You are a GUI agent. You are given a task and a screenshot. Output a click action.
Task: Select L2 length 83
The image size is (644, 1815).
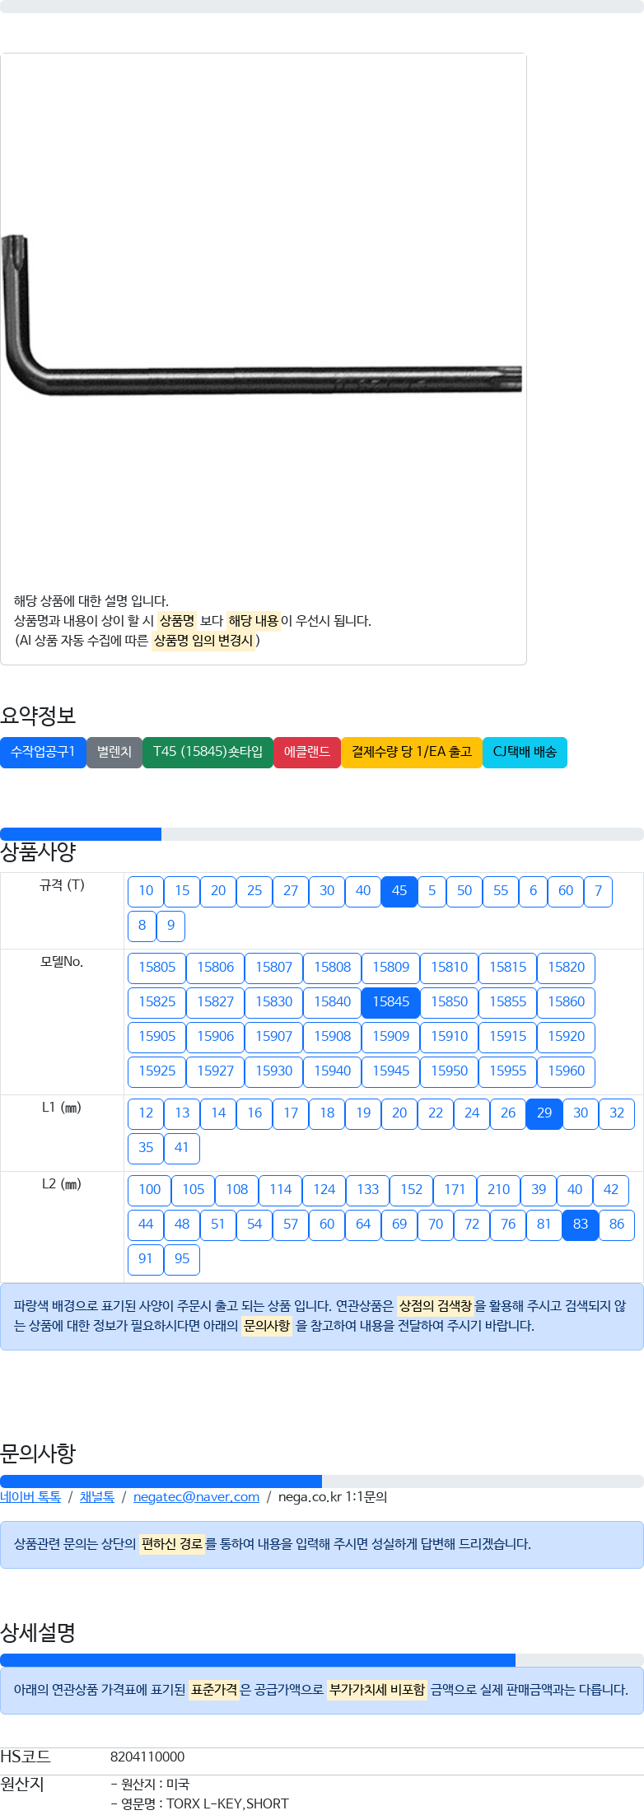click(x=581, y=1225)
